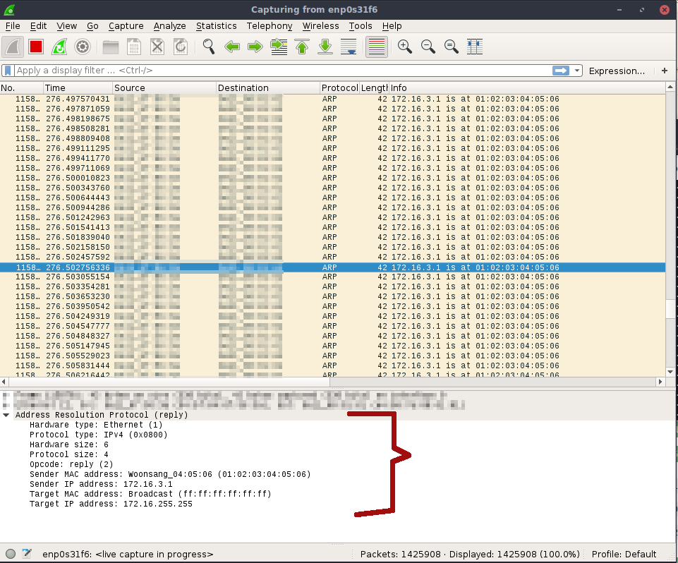This screenshot has width=678, height=563.
Task: Reset text zoom to normal size
Action: (x=452, y=47)
